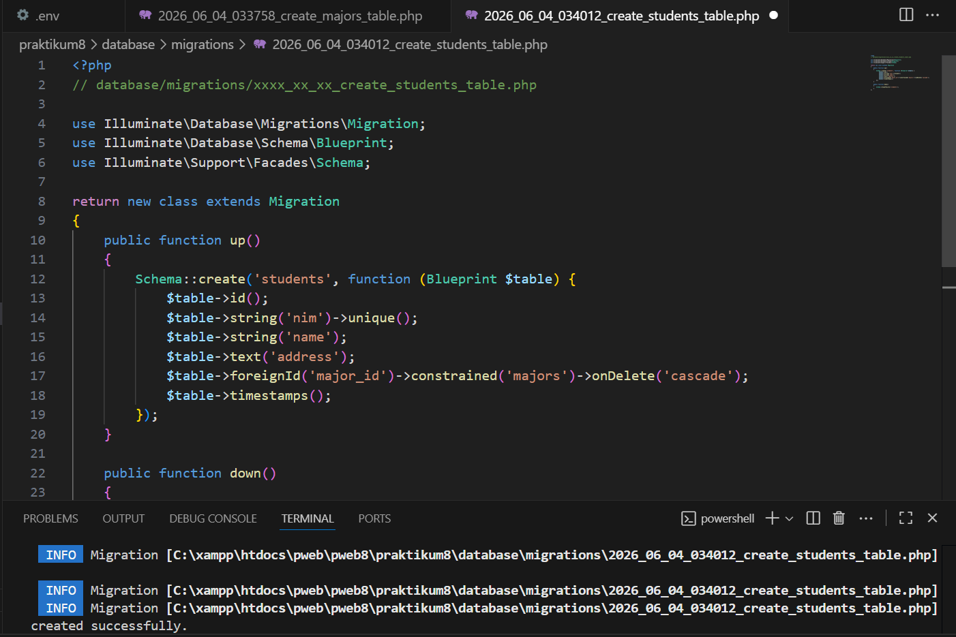Click the gear icon on .env tab

coord(23,15)
